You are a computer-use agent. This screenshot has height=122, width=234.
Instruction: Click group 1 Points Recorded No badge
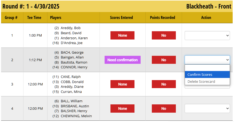point(164,36)
